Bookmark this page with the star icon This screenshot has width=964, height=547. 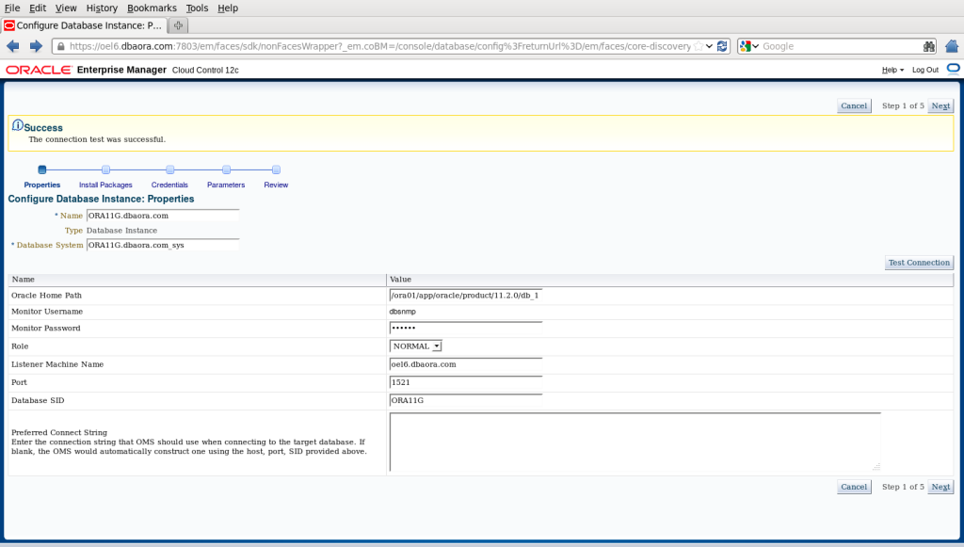coord(699,46)
